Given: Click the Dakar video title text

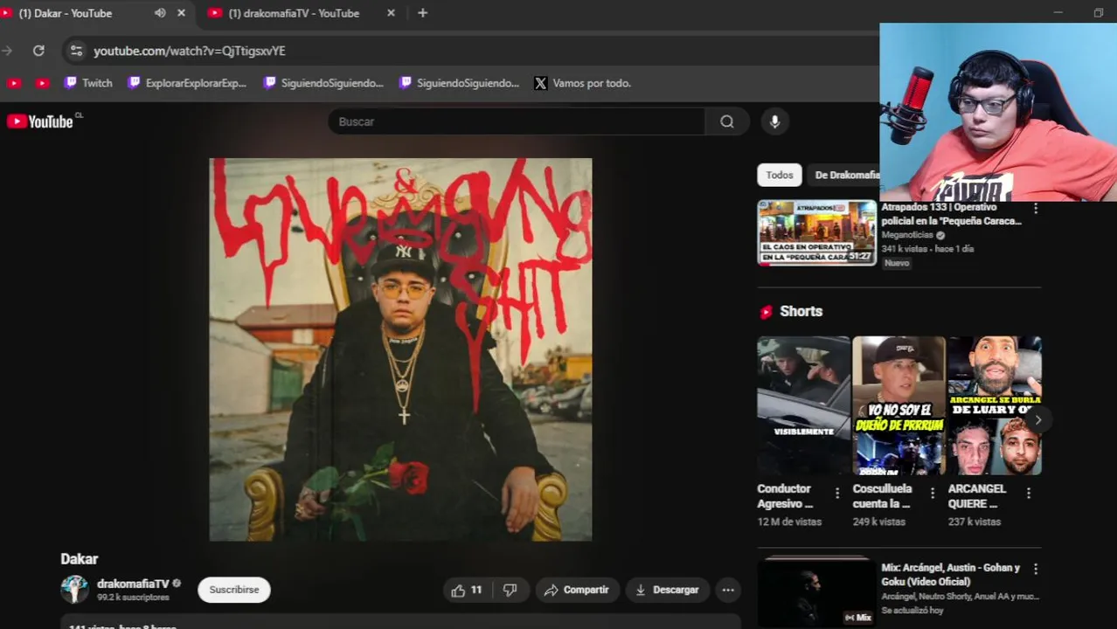Looking at the screenshot, I should click(x=80, y=559).
